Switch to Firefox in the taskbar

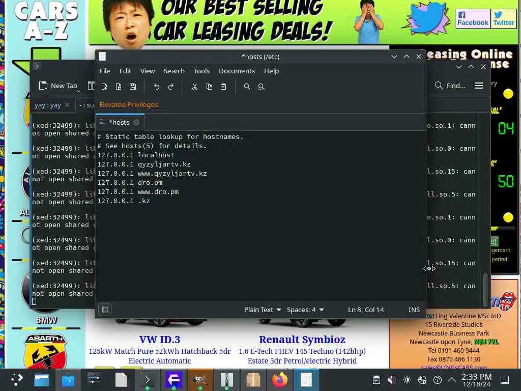pos(280,380)
